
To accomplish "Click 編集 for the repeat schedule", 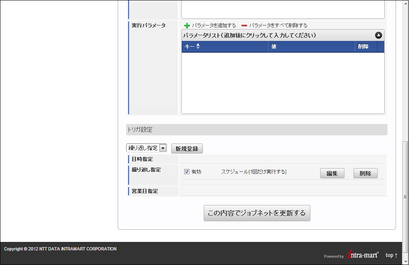I will [332, 173].
